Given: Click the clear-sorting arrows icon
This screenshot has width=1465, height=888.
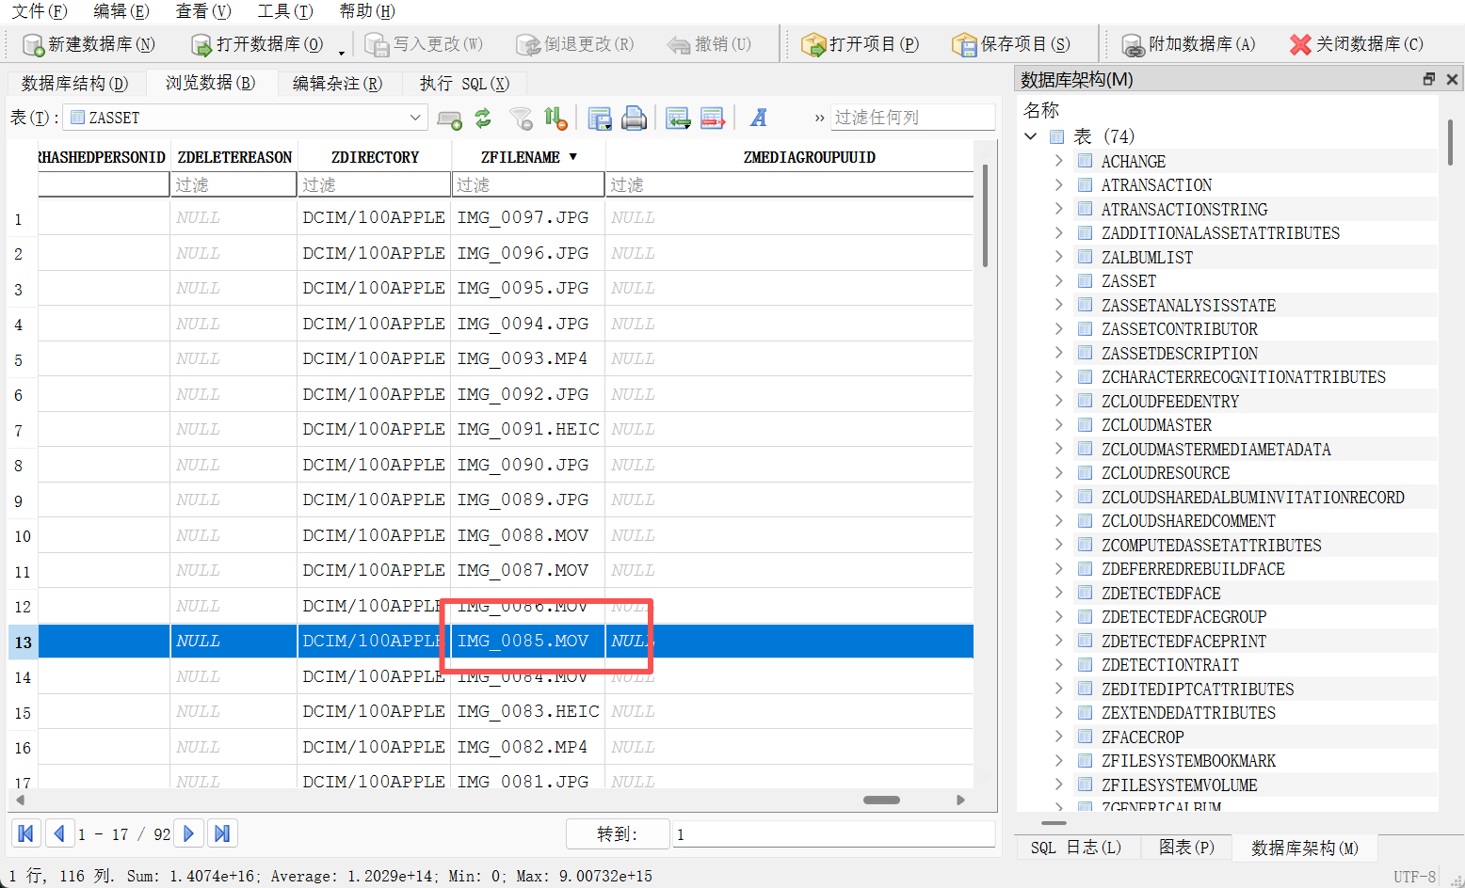Looking at the screenshot, I should (555, 119).
